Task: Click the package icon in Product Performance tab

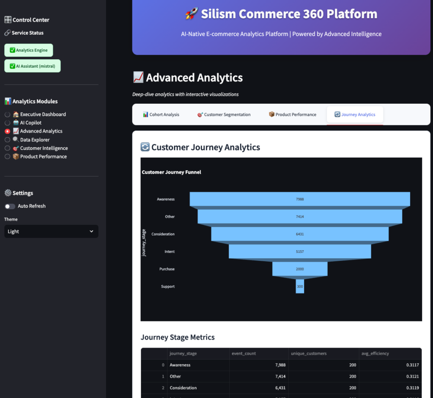Action: (x=272, y=114)
